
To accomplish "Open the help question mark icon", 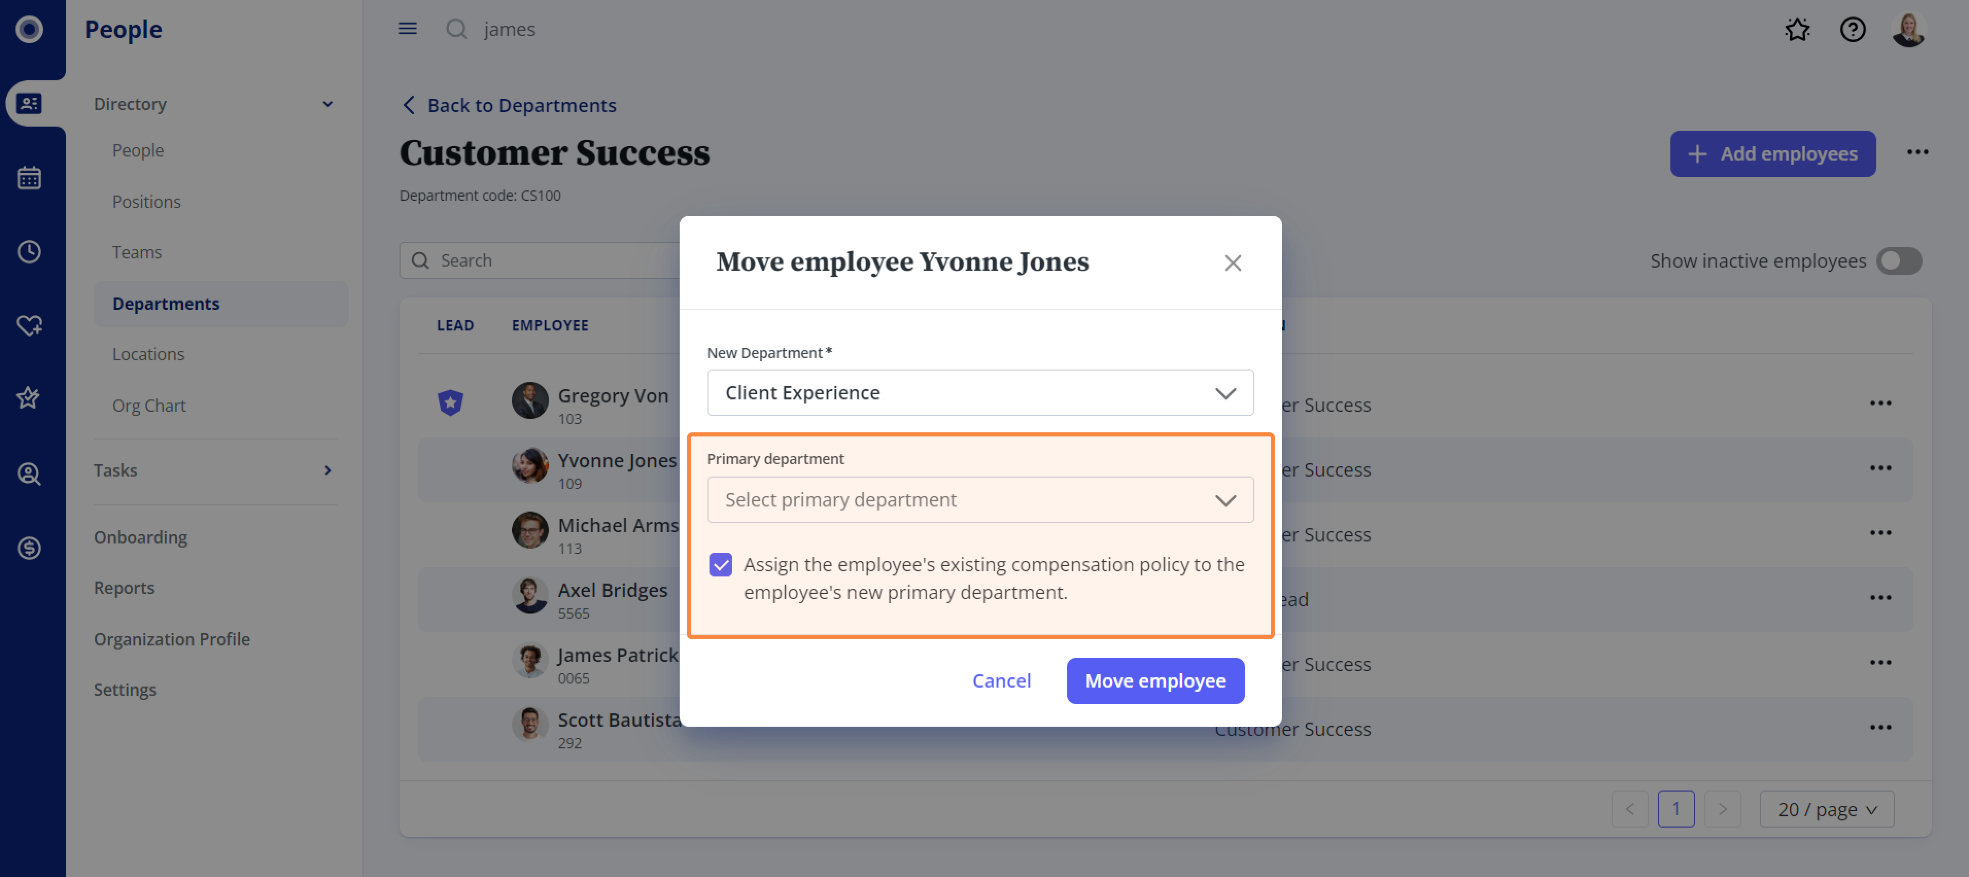I will point(1853,29).
